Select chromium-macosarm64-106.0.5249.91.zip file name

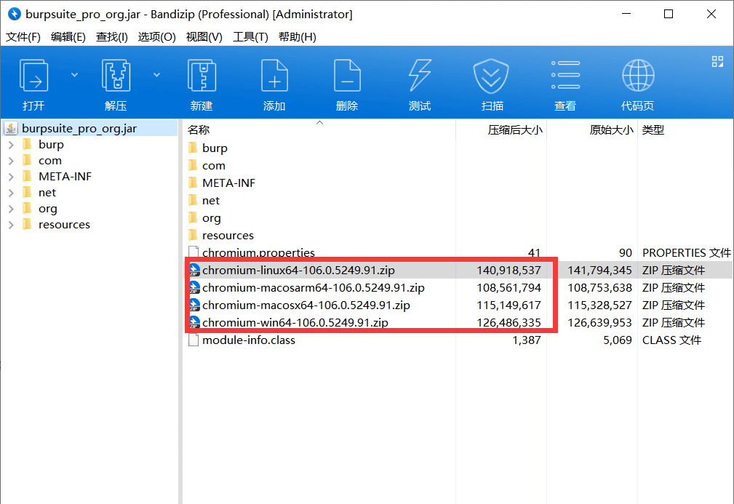coord(314,287)
